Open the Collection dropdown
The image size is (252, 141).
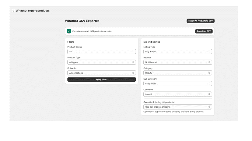pyautogui.click(x=102, y=73)
